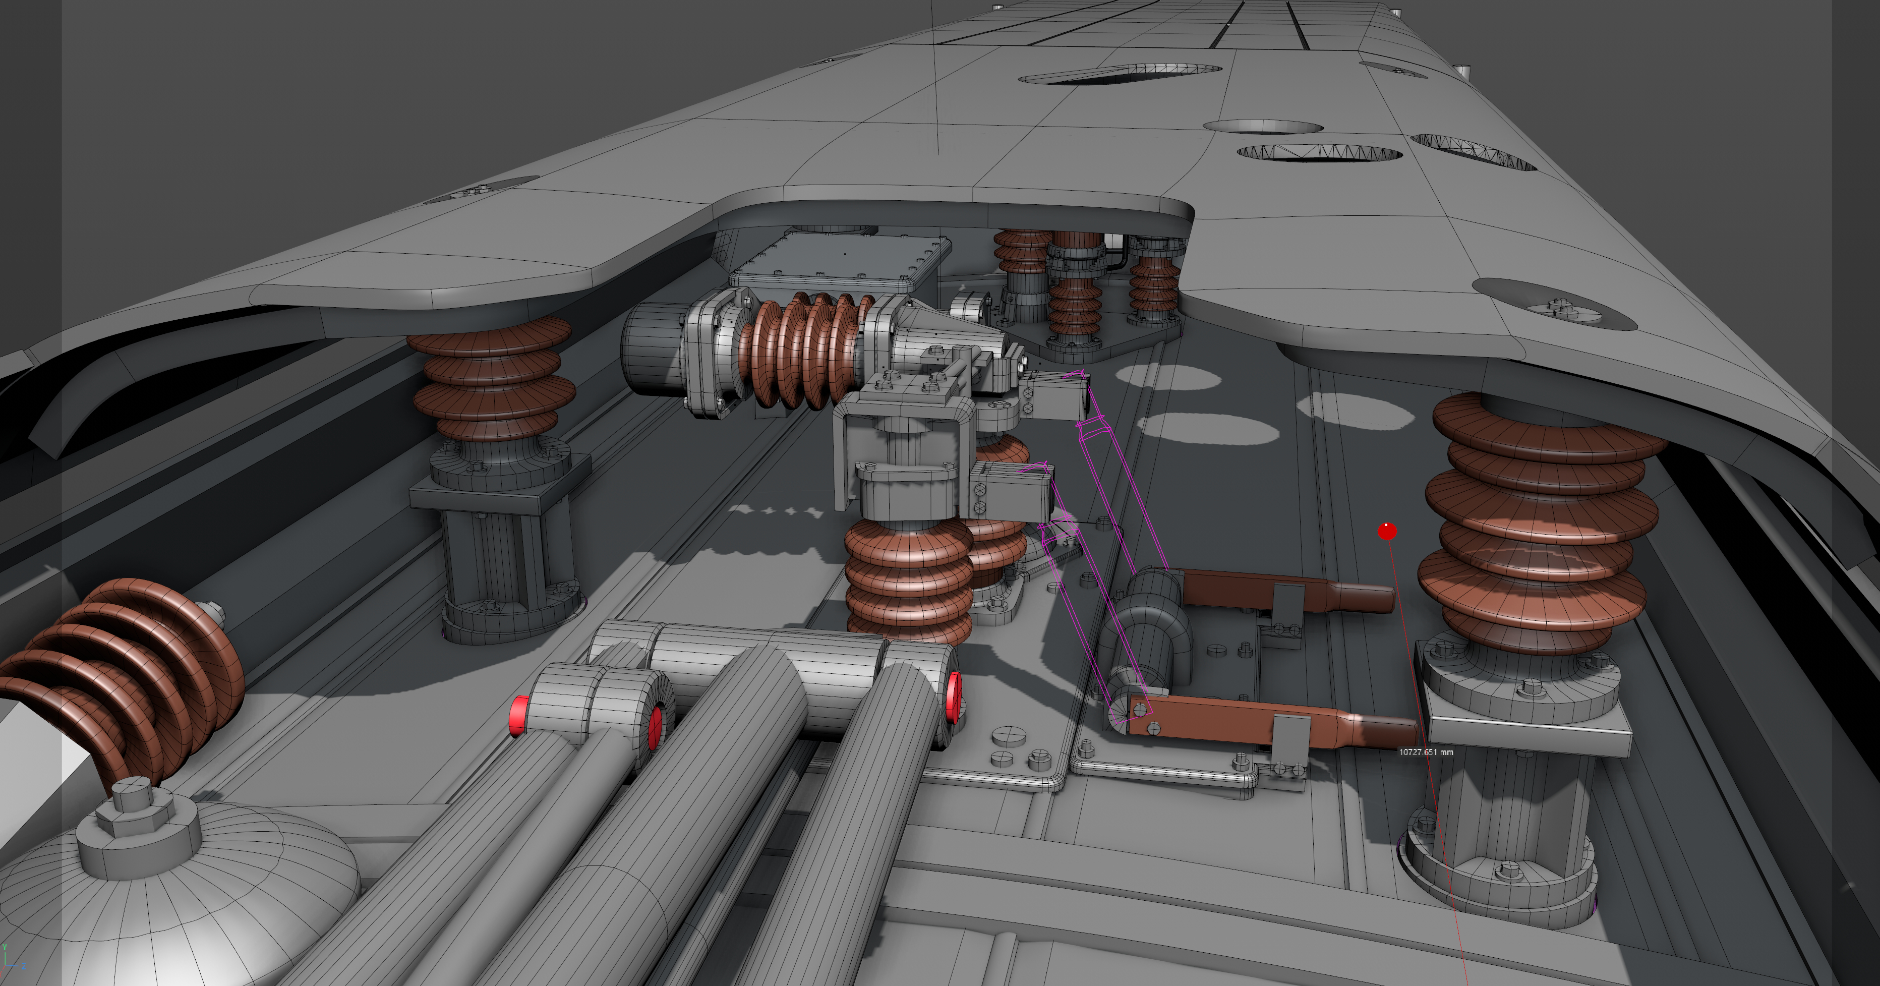Click the red measurement handle sphere
The width and height of the screenshot is (1880, 986).
pyautogui.click(x=1387, y=531)
